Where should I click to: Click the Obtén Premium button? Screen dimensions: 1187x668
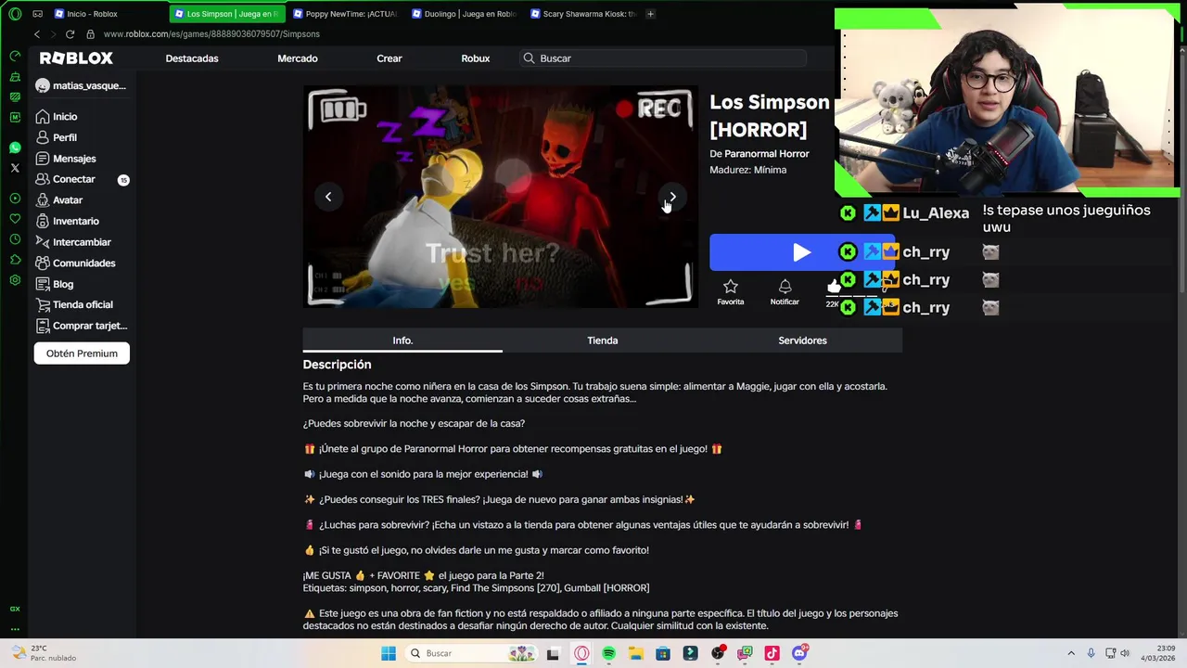pos(82,353)
